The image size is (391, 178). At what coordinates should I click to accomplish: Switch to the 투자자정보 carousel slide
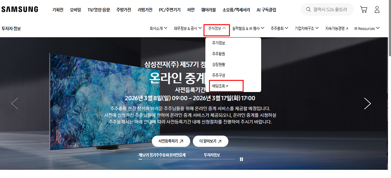coord(212,155)
